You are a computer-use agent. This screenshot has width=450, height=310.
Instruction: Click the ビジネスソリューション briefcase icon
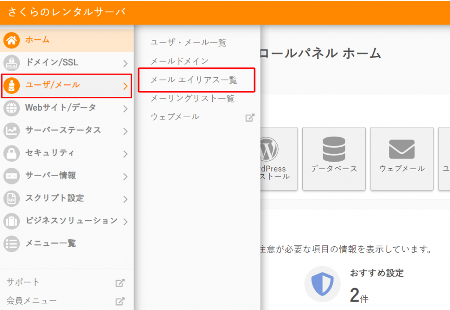click(x=11, y=221)
